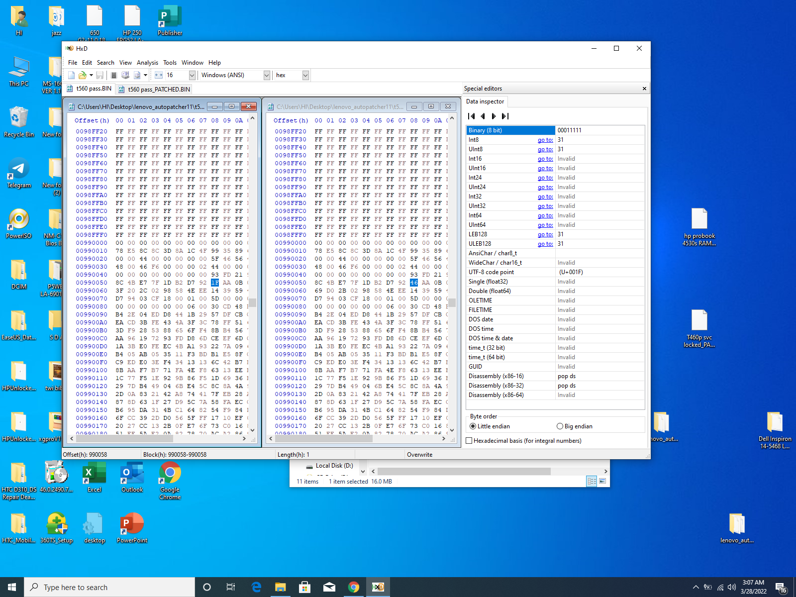Open Google Chrome from the taskbar
Screen dimensions: 796x597
pyautogui.click(x=354, y=587)
